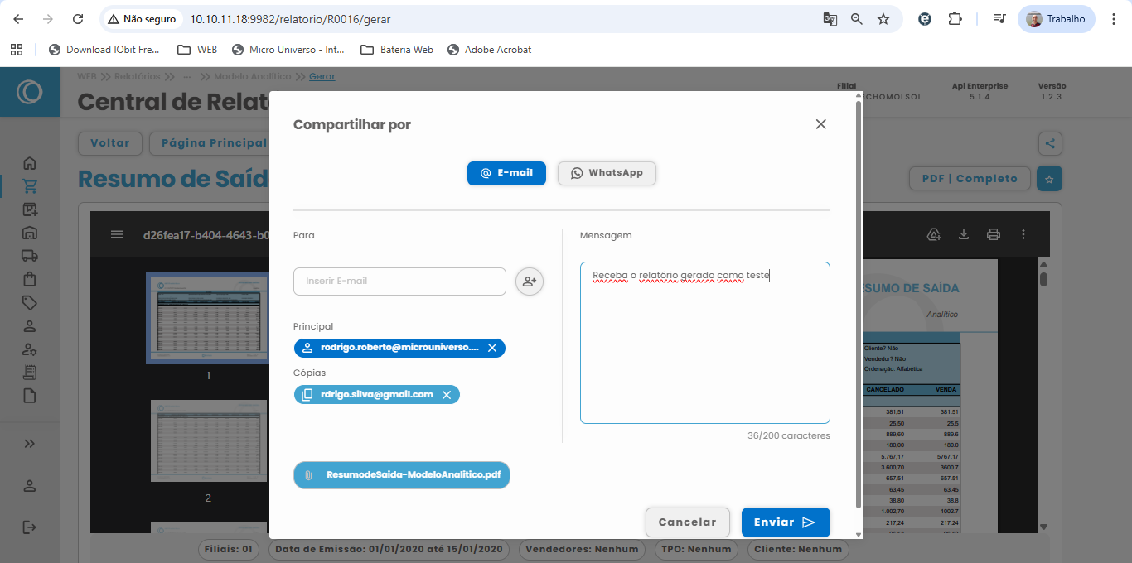This screenshot has height=563, width=1132.
Task: Click the favorite star icon button
Action: [x=1049, y=179]
